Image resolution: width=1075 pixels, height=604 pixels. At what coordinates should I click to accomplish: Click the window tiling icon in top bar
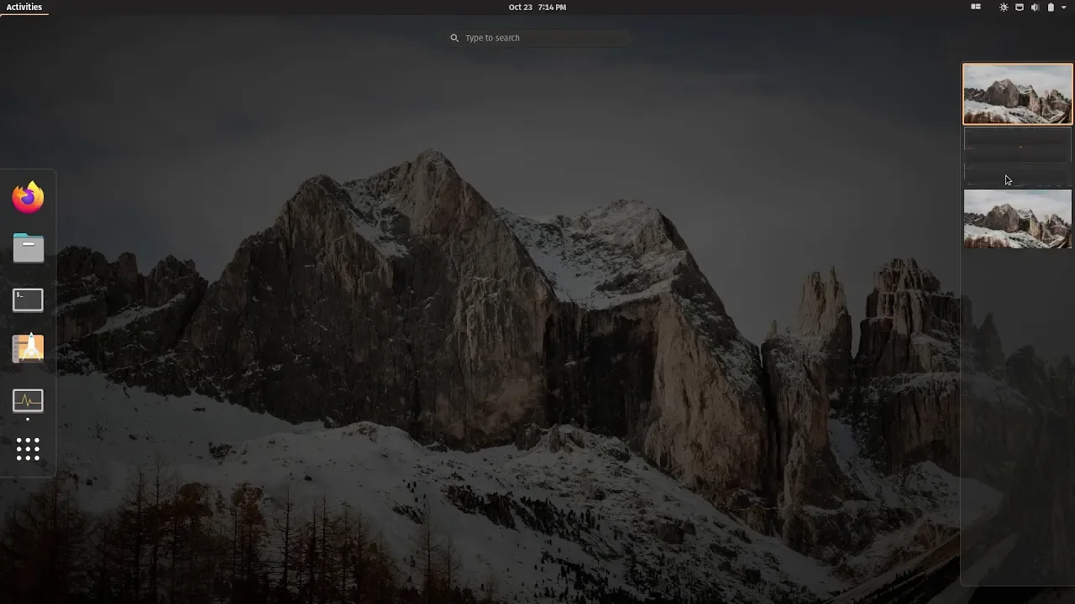pos(976,7)
